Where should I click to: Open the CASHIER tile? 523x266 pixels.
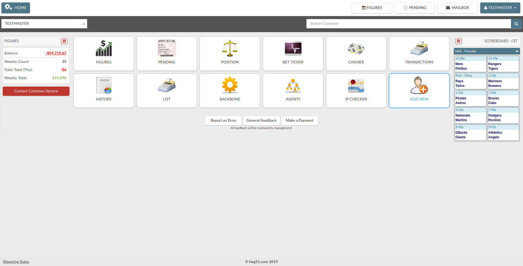point(356,53)
